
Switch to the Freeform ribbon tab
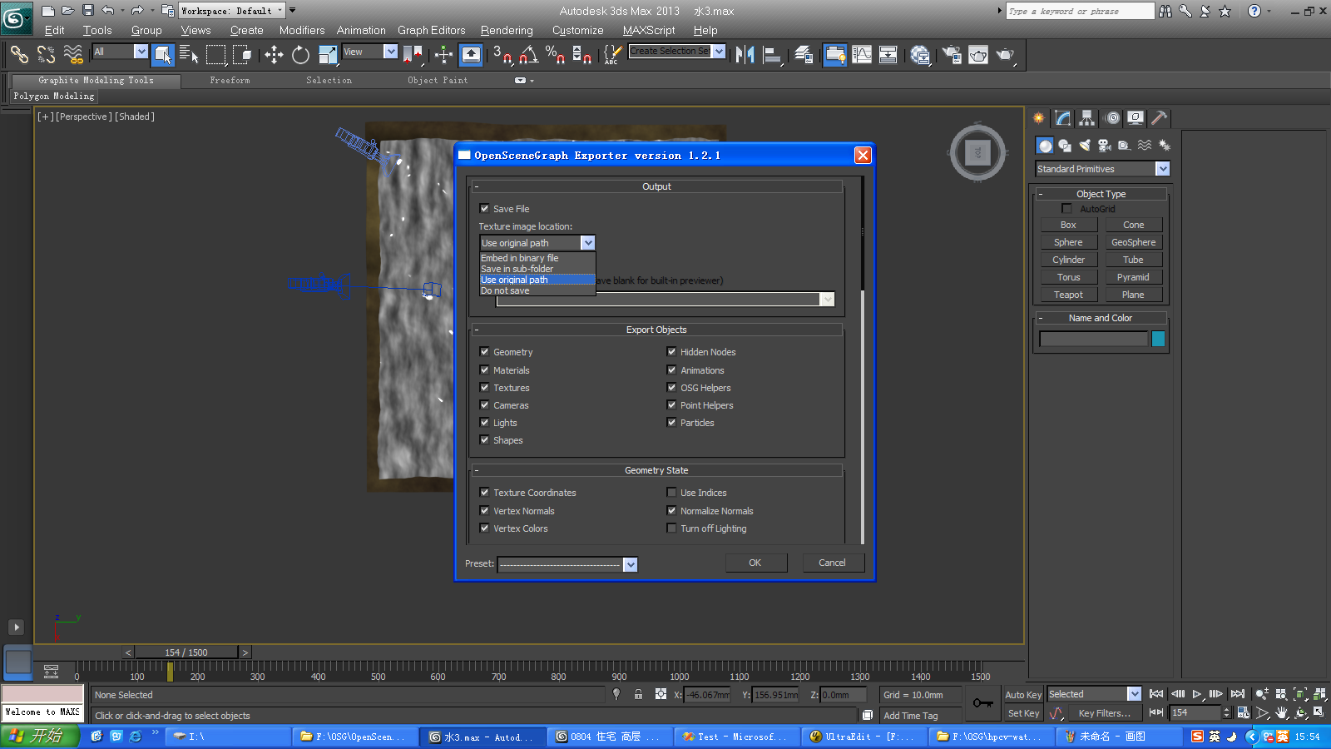point(230,81)
